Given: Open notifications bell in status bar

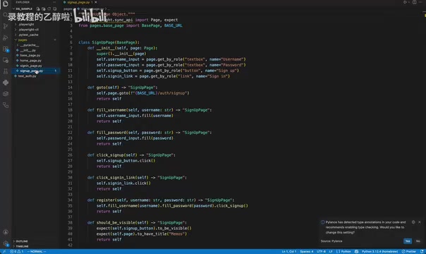Looking at the screenshot, I should pos(422,252).
